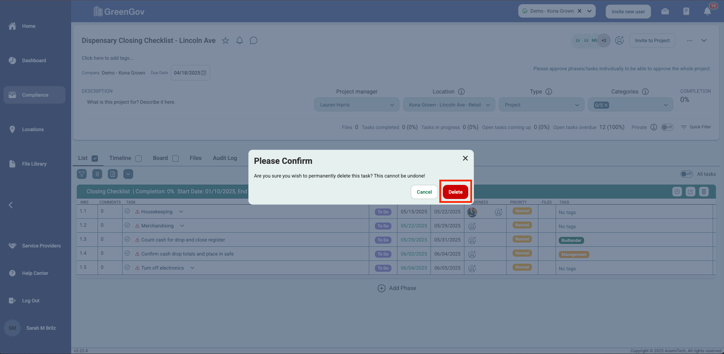Click Add Phase below the task list
Viewport: 724px width, 354px height.
397,288
